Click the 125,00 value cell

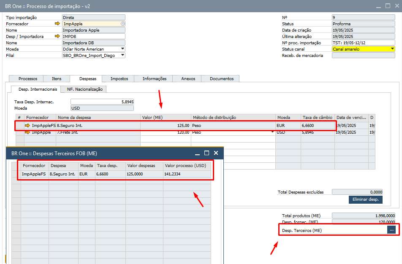coord(166,126)
